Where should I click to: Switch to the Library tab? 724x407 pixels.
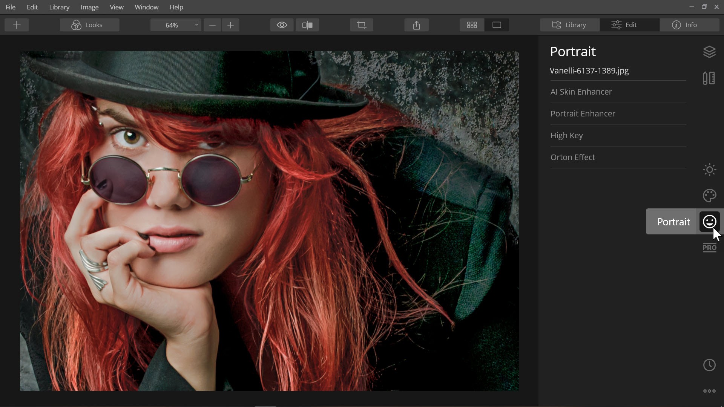[x=569, y=25]
